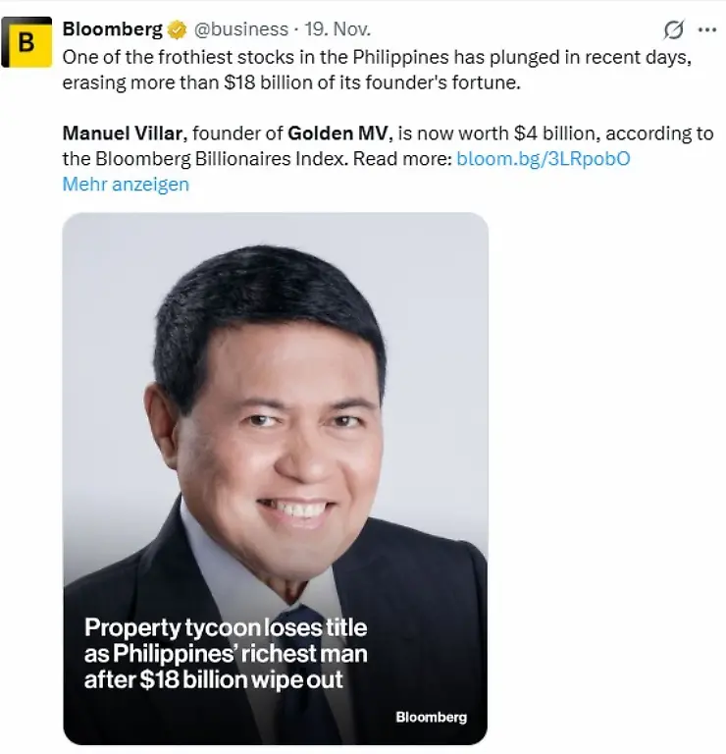
Task: Open the attached portrait image
Action: click(276, 479)
